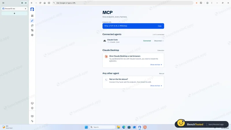Click the Connected status of Claude Code

[x=147, y=41]
